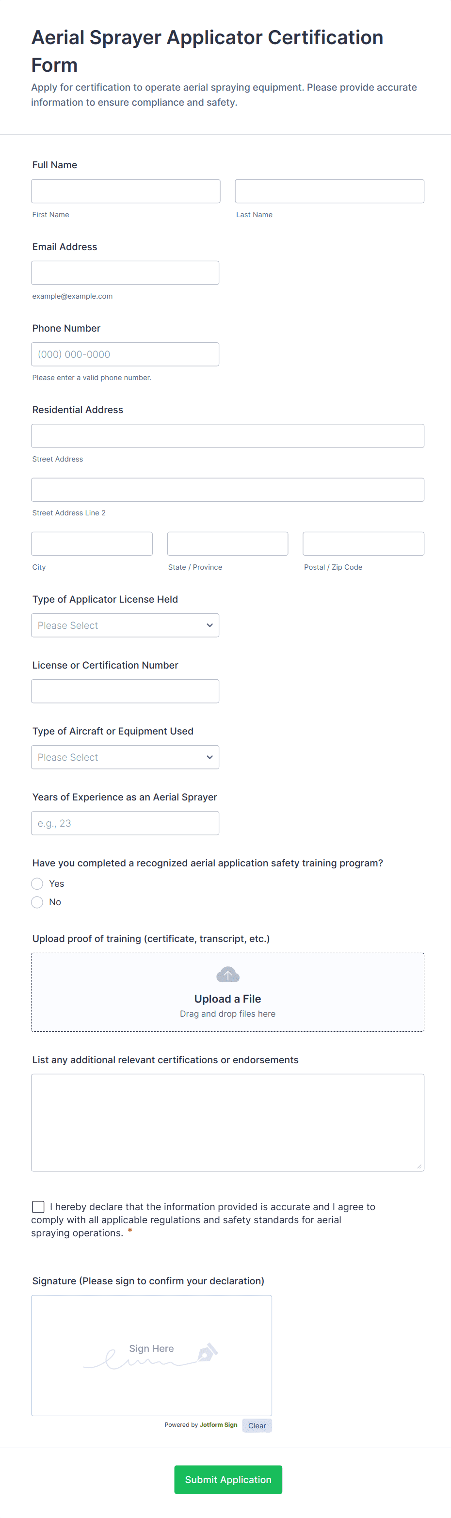
Task: Select the No radio button
Action: [37, 902]
